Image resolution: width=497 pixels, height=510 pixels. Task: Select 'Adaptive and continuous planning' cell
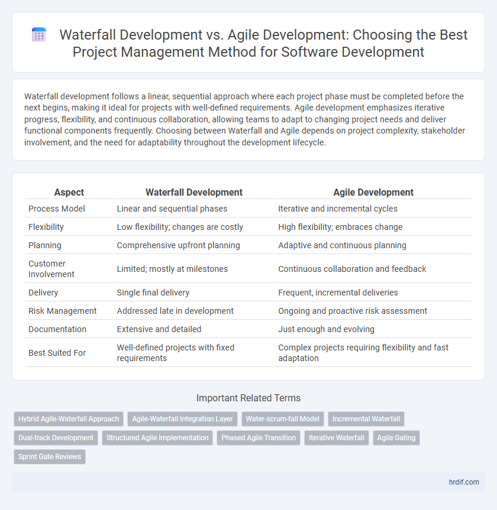click(x=373, y=245)
